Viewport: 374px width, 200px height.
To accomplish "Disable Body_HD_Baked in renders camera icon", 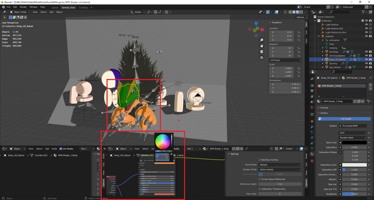I will click(370, 59).
